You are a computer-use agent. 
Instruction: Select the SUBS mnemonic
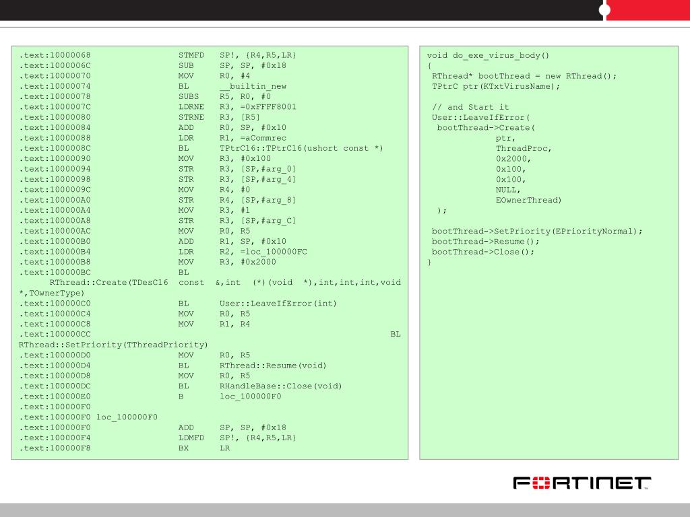[x=189, y=97]
